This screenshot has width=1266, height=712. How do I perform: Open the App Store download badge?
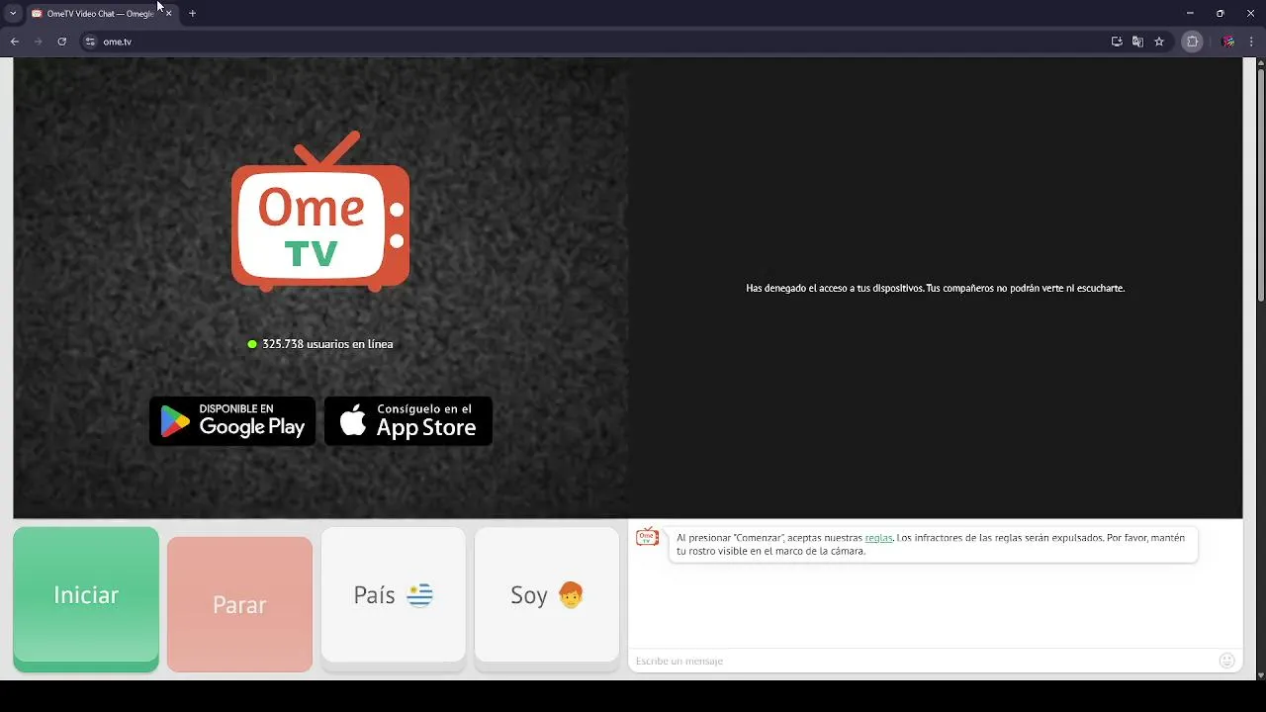pos(408,421)
